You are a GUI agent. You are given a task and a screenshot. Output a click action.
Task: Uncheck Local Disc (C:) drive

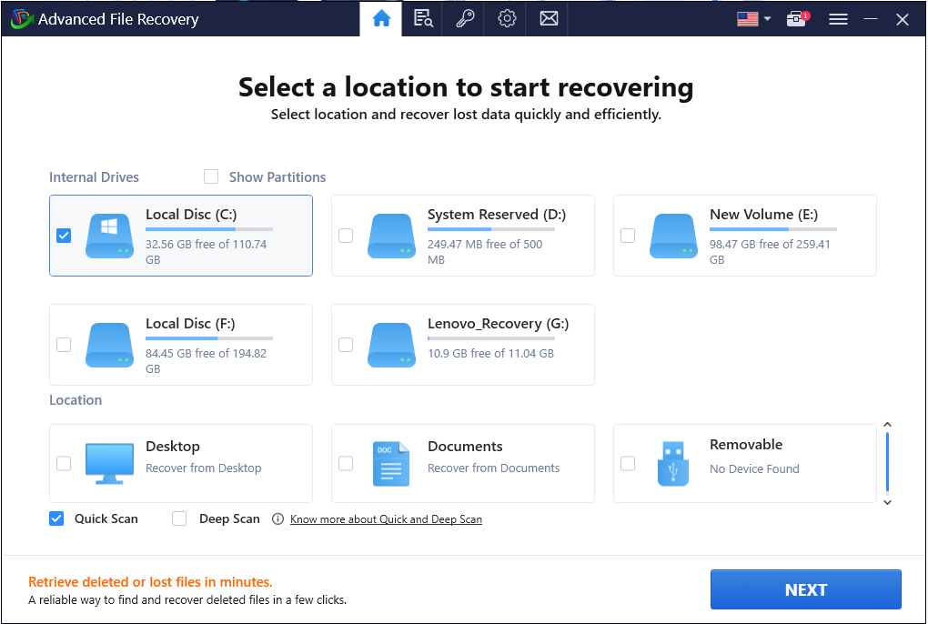(x=64, y=235)
